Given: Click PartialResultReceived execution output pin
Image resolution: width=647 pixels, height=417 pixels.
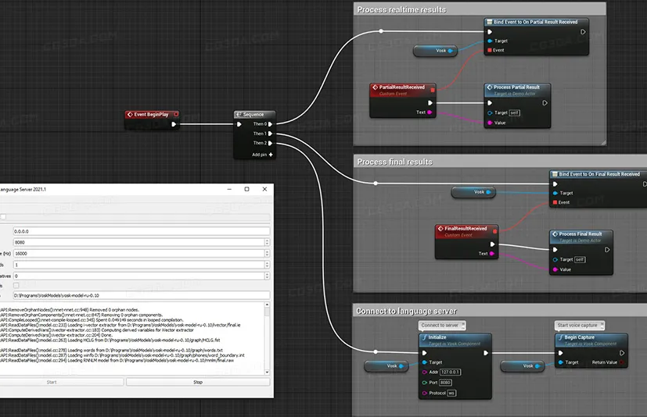Looking at the screenshot, I should (x=430, y=103).
